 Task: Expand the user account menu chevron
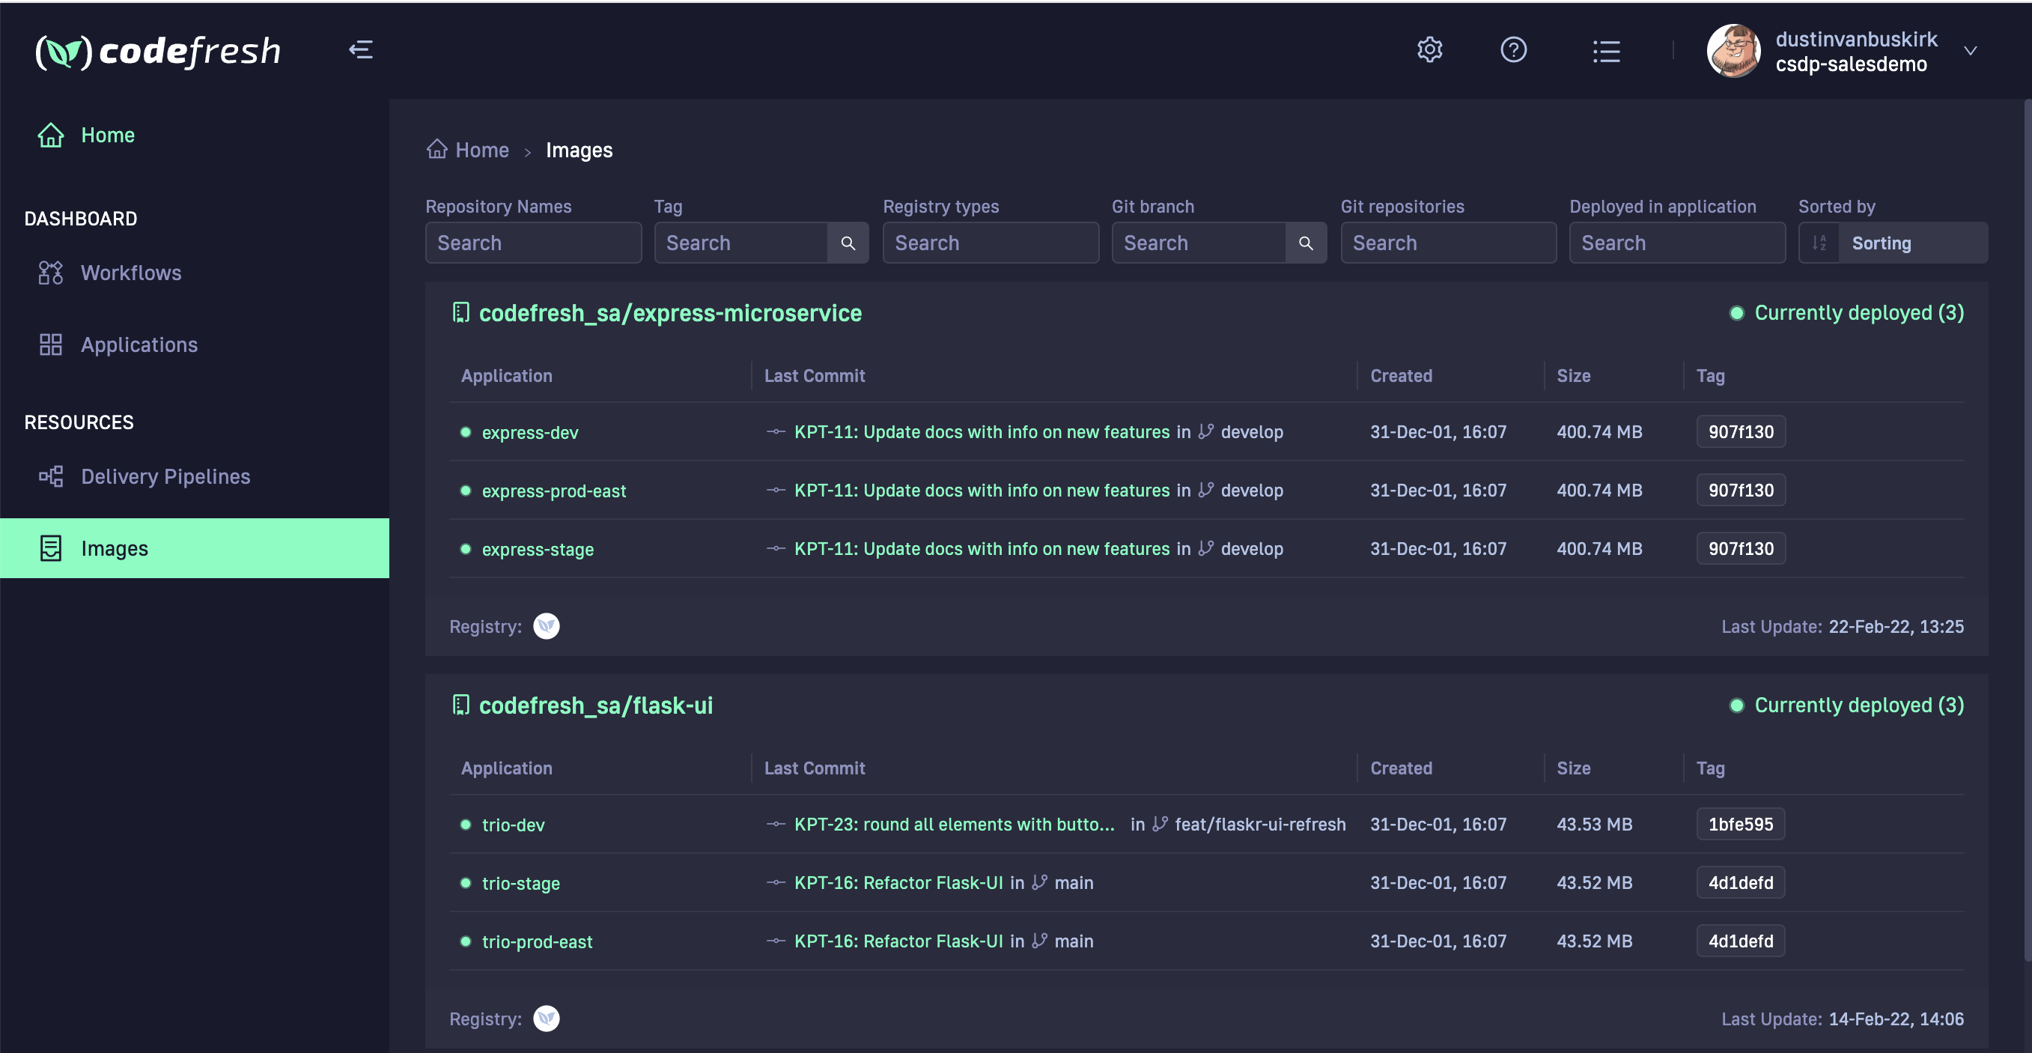pyautogui.click(x=1970, y=51)
